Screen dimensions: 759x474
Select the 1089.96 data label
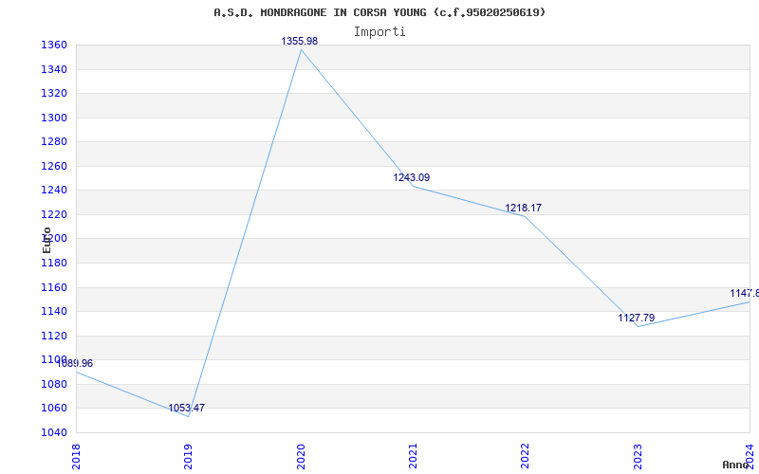[x=75, y=363]
